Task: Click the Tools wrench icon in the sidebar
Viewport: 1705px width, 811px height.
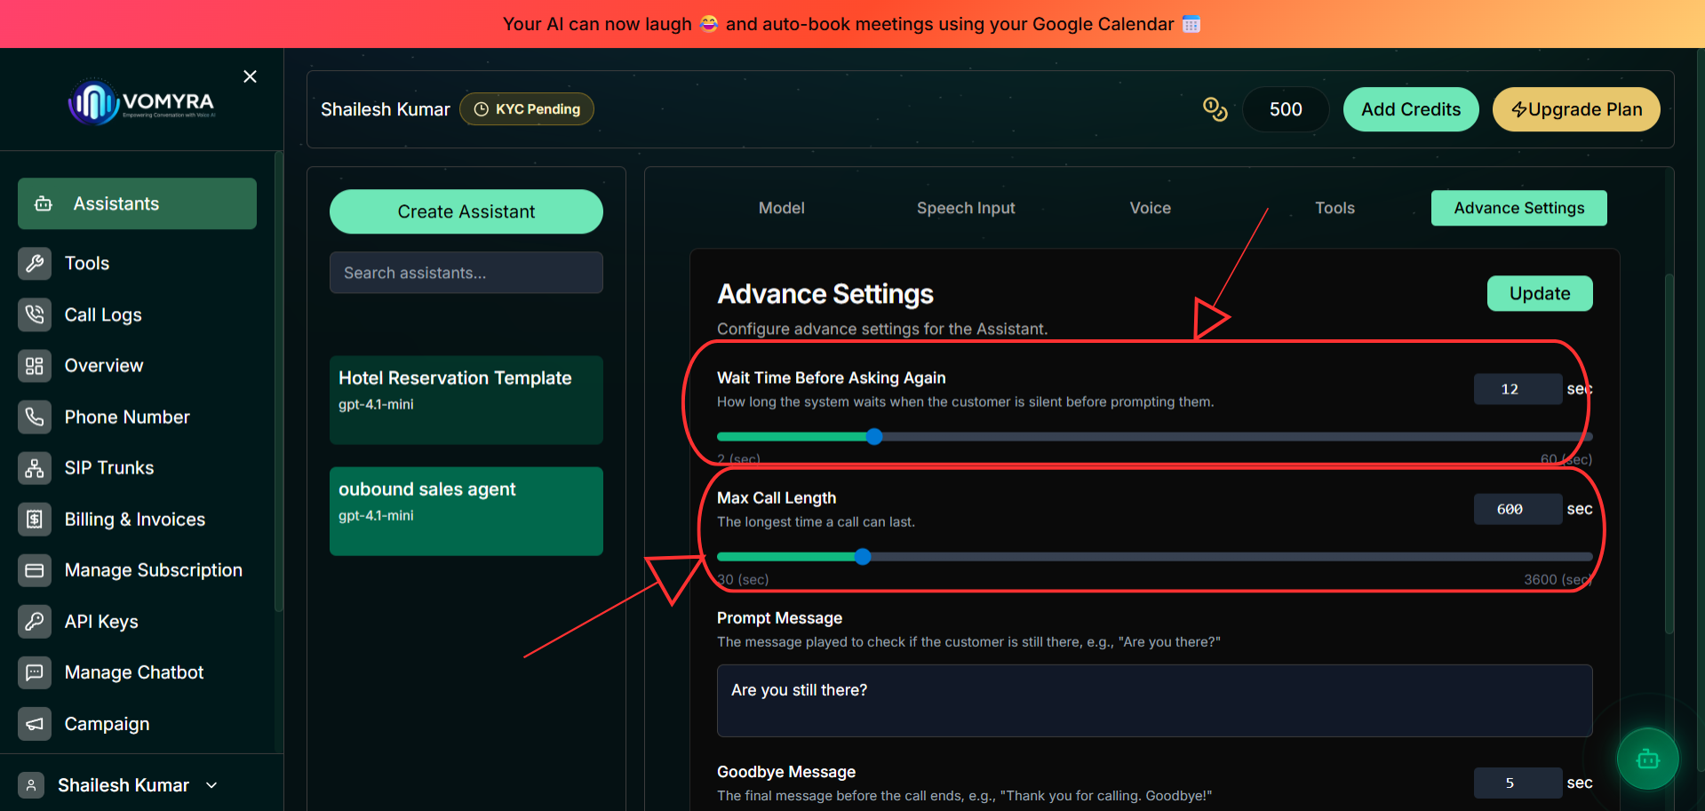Action: coord(35,263)
